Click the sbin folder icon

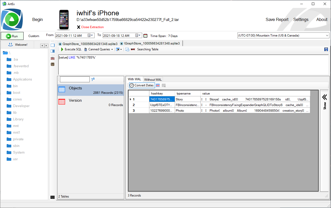pos(9,146)
